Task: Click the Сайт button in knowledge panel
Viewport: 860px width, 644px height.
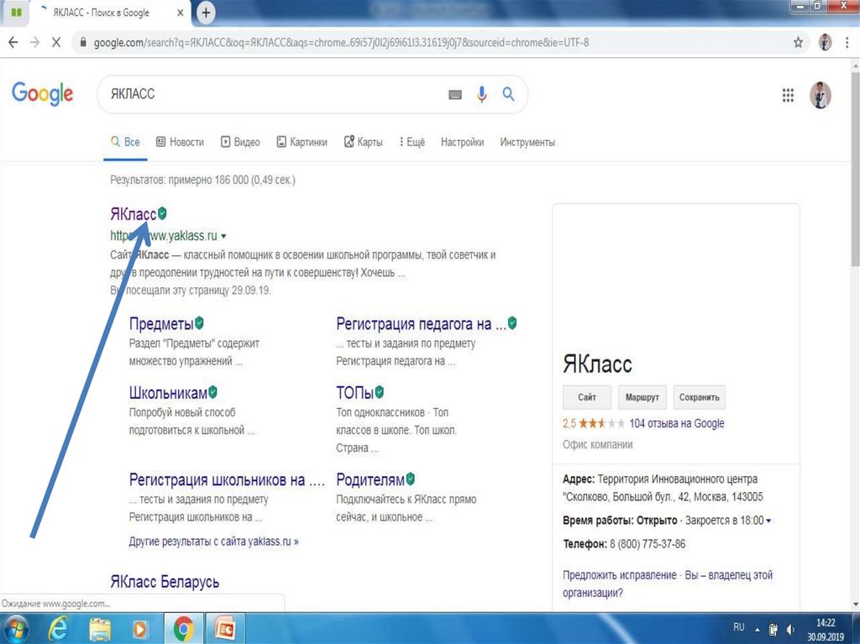Action: pyautogui.click(x=587, y=397)
